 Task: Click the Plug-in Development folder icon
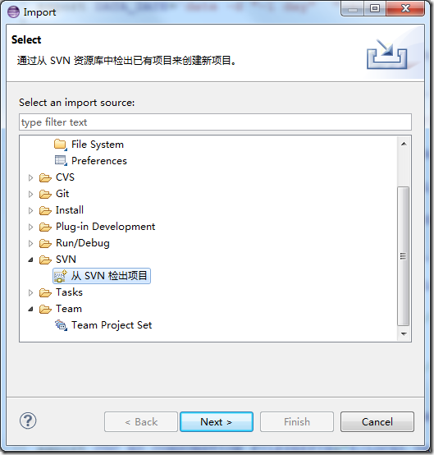click(x=45, y=227)
